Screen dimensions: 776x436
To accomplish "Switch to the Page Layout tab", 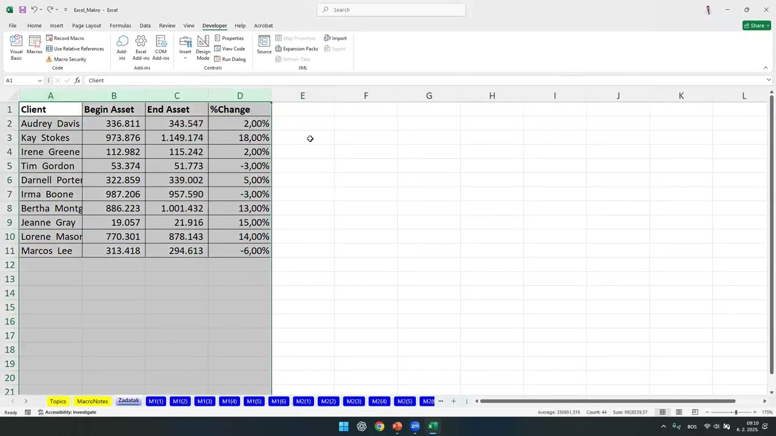I will 87,25.
